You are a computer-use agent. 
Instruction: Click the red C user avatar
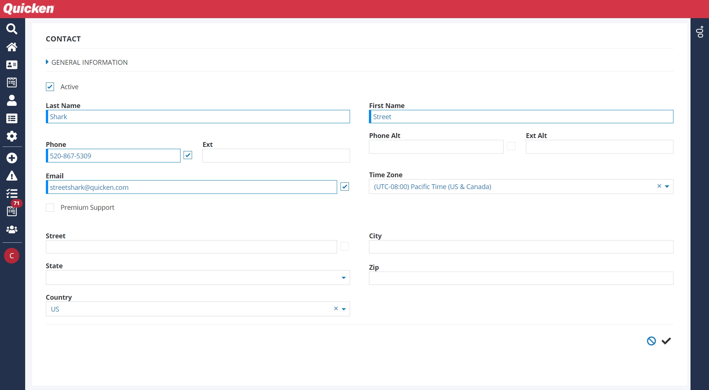[x=12, y=256]
